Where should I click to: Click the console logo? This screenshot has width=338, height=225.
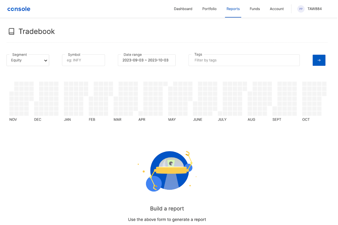[x=19, y=9]
